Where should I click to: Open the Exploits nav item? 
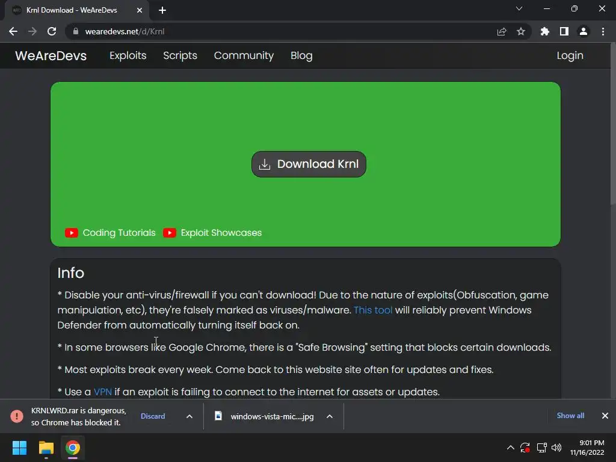click(128, 55)
